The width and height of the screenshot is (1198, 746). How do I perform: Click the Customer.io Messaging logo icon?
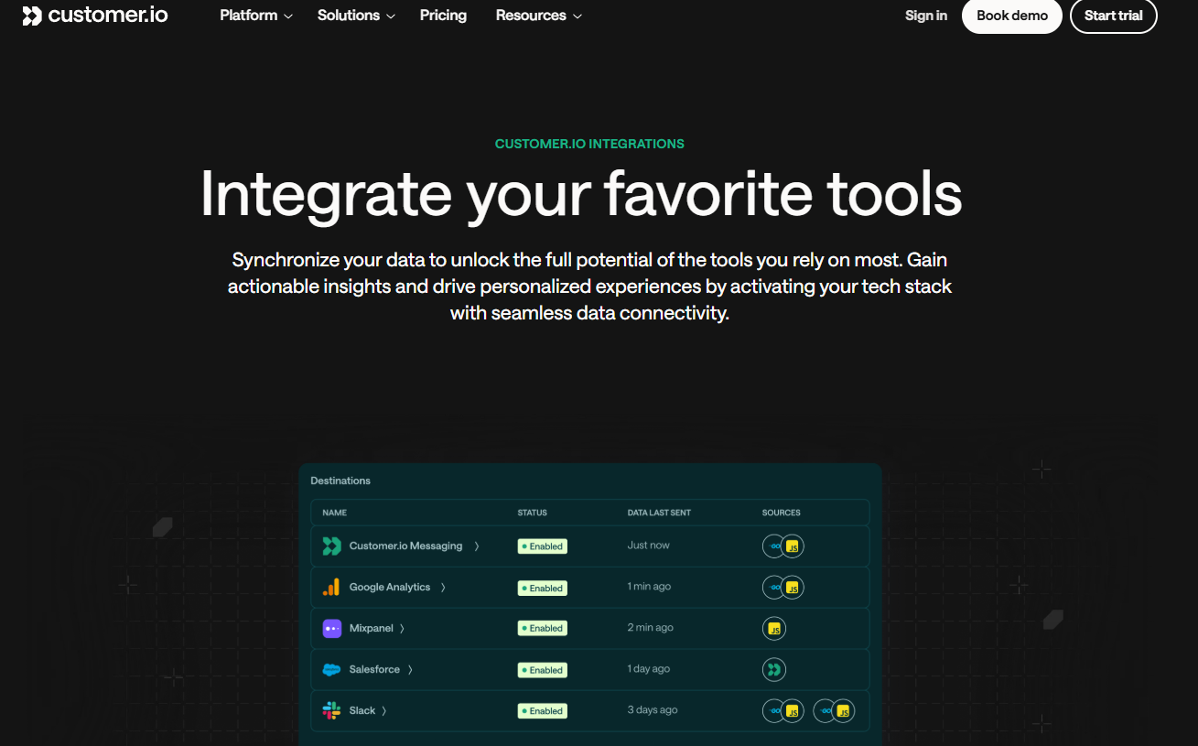tap(331, 546)
